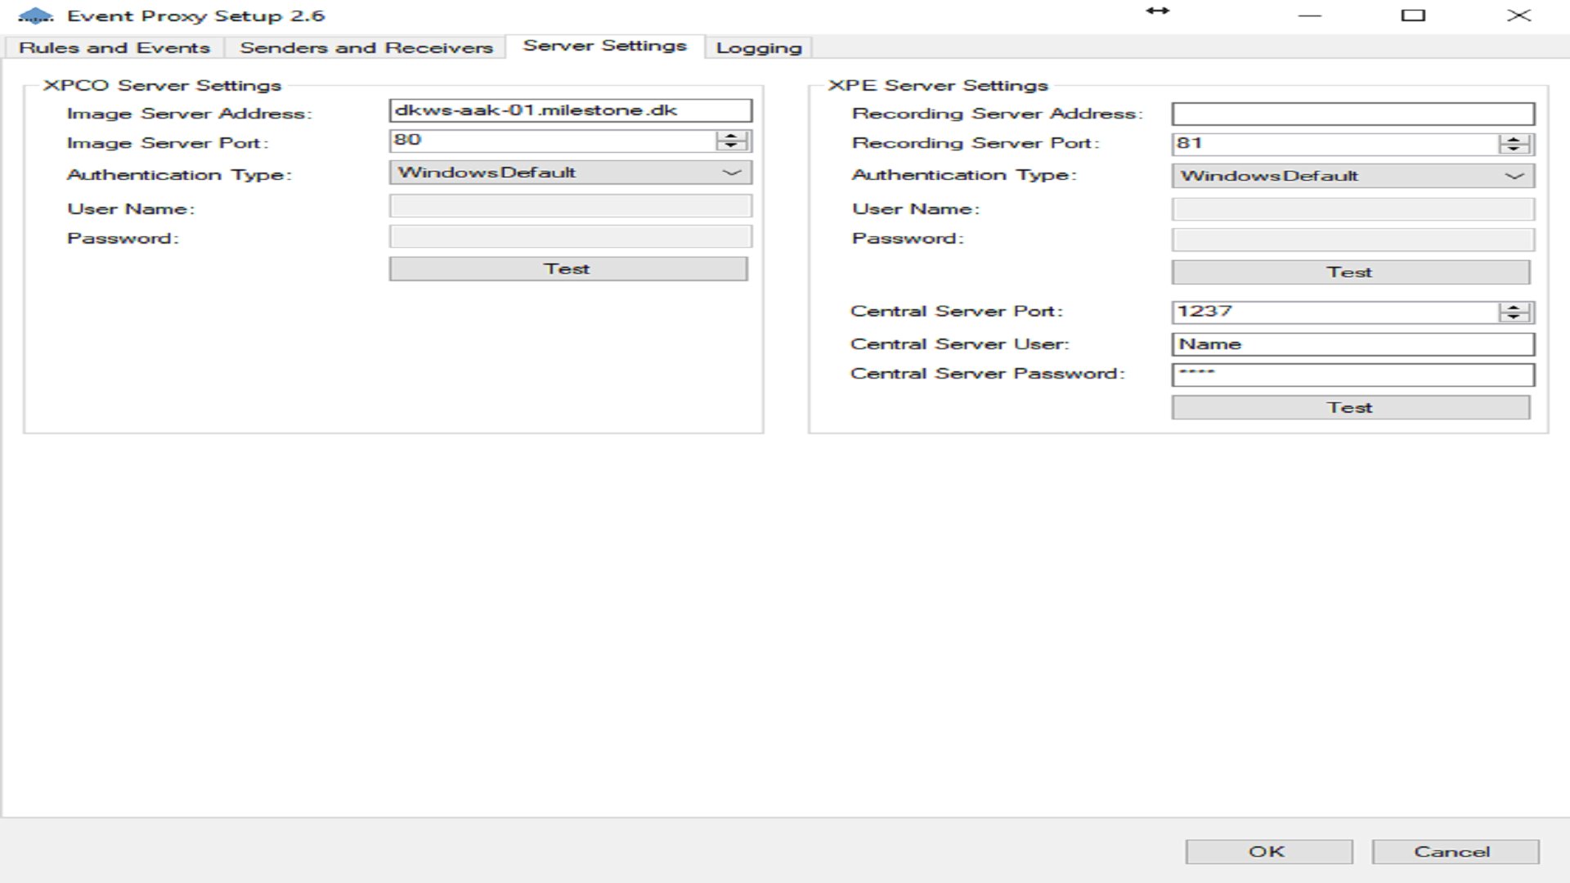Click the Recording Server Port field
1570x883 pixels.
(x=1335, y=144)
